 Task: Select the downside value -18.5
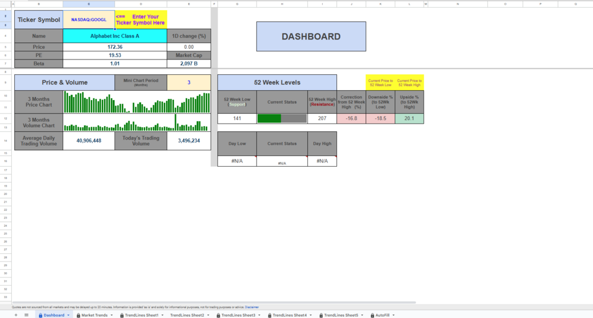click(381, 118)
